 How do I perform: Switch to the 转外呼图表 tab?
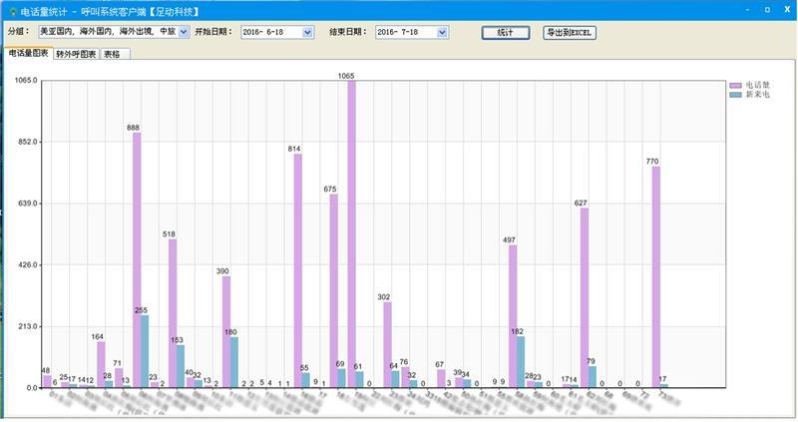(x=76, y=54)
